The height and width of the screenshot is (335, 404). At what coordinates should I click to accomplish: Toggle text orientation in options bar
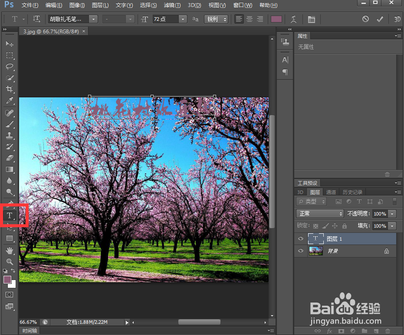click(x=36, y=19)
